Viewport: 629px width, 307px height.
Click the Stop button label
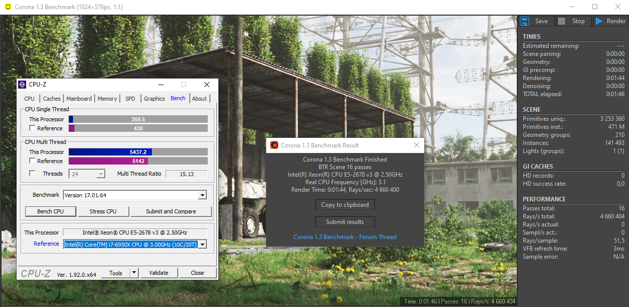point(579,21)
